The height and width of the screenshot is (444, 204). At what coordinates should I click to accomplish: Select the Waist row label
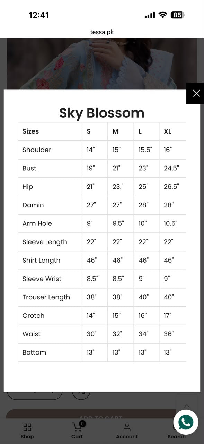32,334
